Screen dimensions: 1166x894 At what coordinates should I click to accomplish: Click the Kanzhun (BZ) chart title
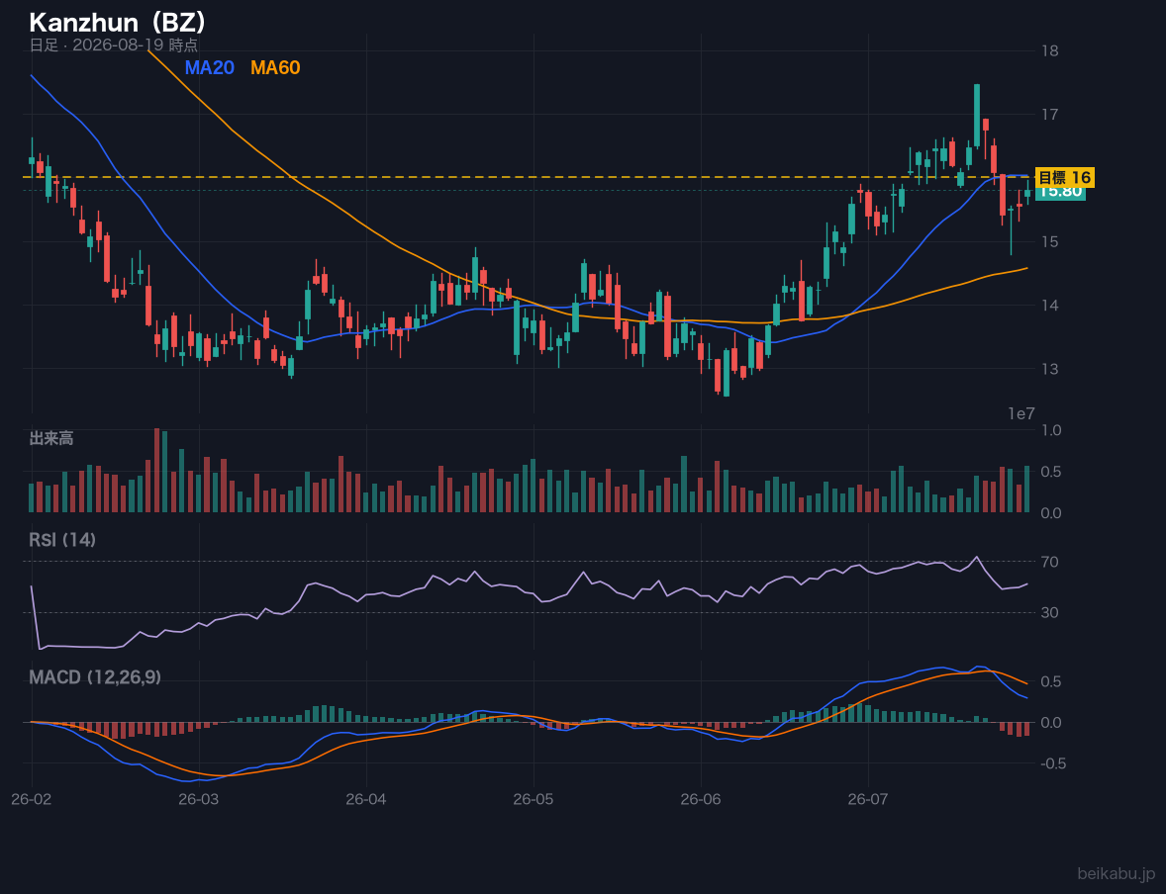[118, 23]
